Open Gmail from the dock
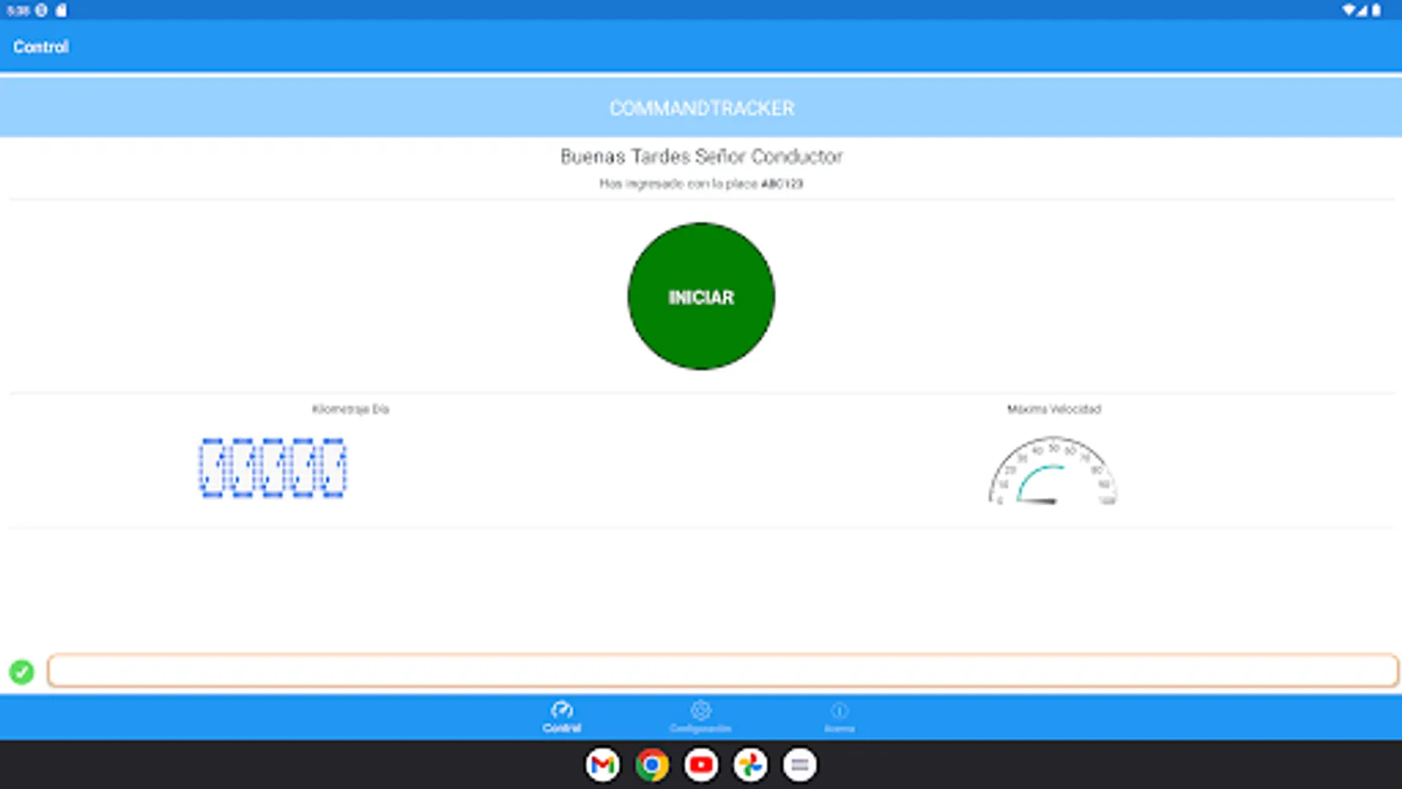 603,765
